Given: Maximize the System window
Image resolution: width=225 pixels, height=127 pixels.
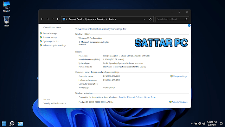Looking at the screenshot, I should click(179, 12).
